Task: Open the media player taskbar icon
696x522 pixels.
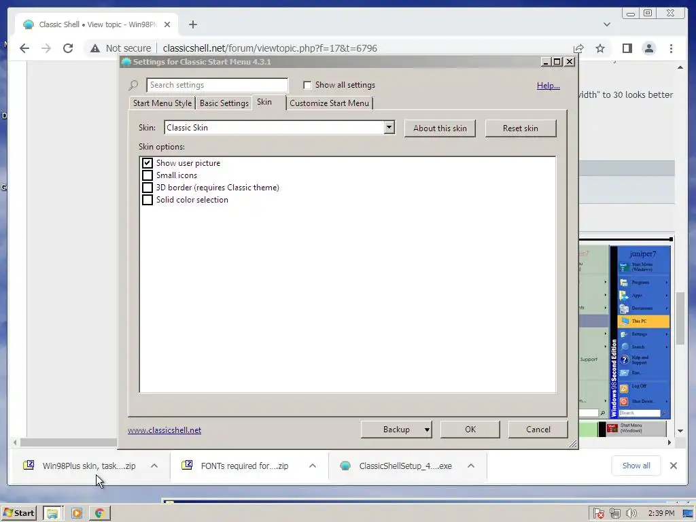Action: coord(77,513)
